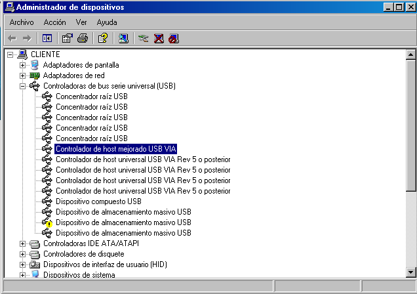Select the CLIENTE label

[45, 54]
